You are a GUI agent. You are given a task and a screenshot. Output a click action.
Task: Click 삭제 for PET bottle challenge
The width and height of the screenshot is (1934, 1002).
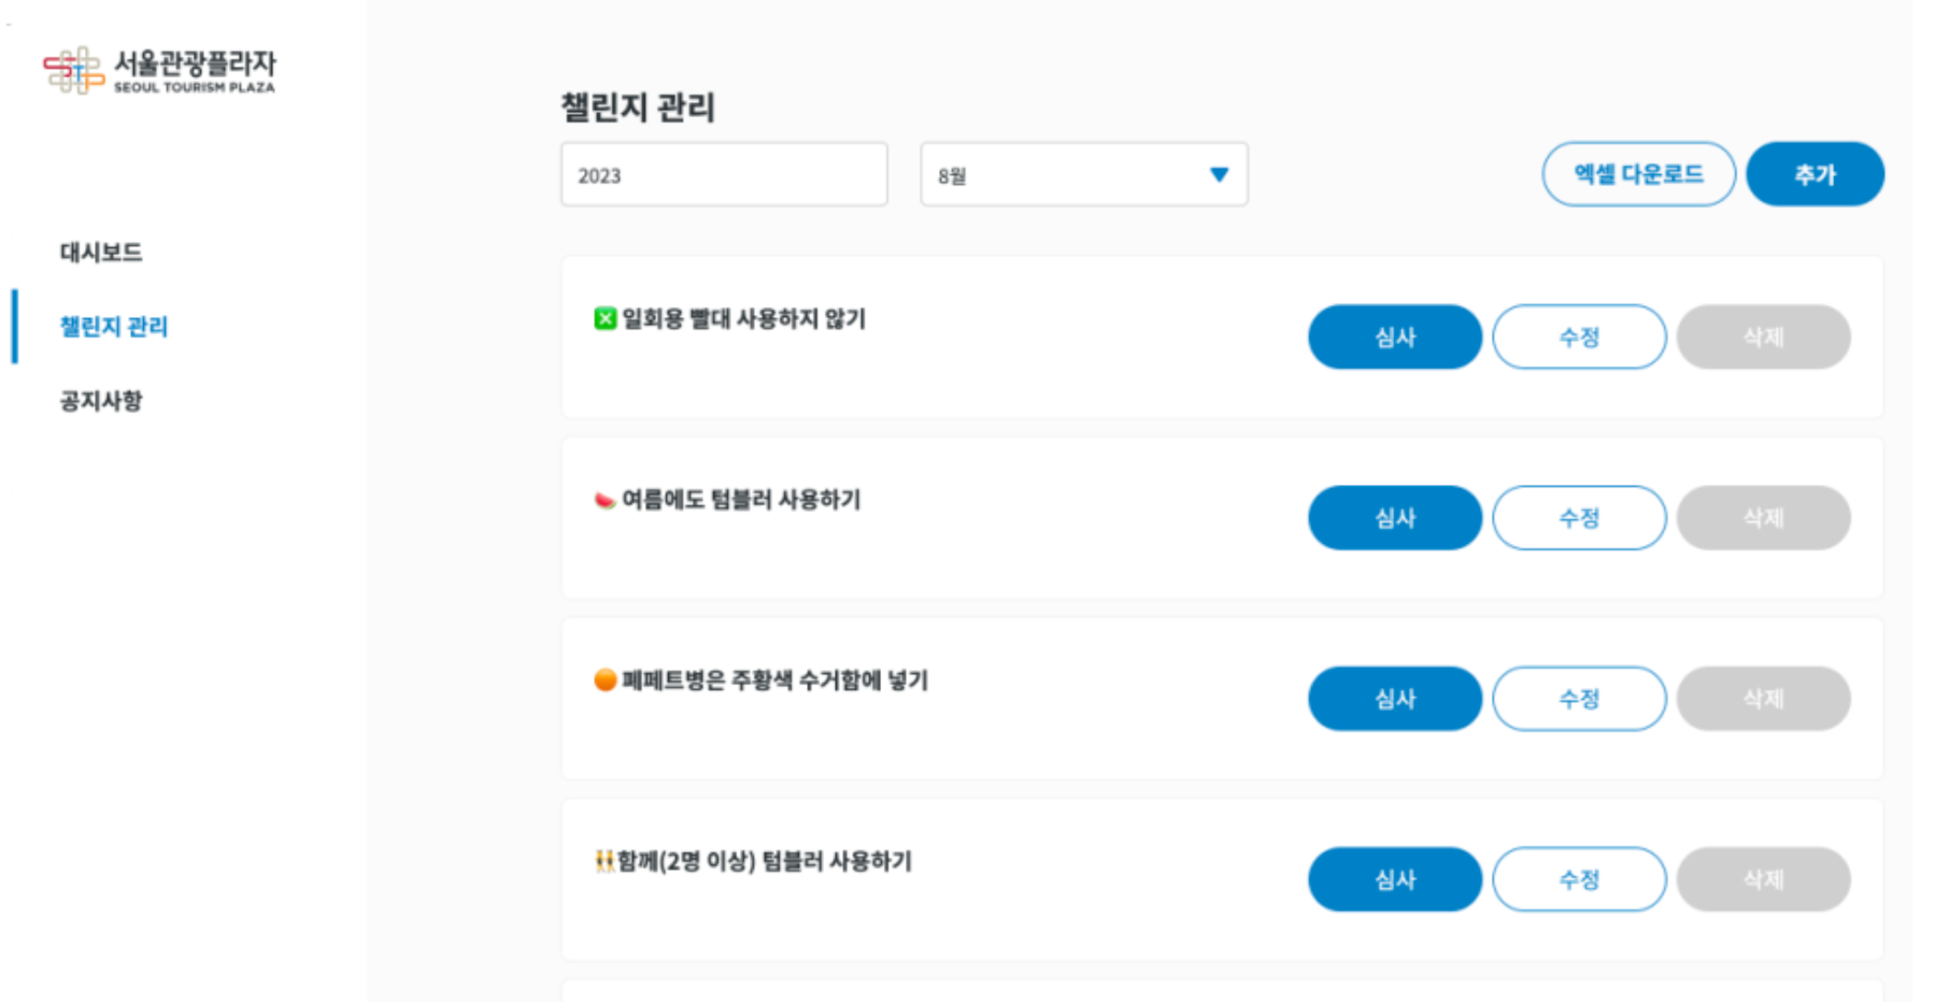point(1763,699)
